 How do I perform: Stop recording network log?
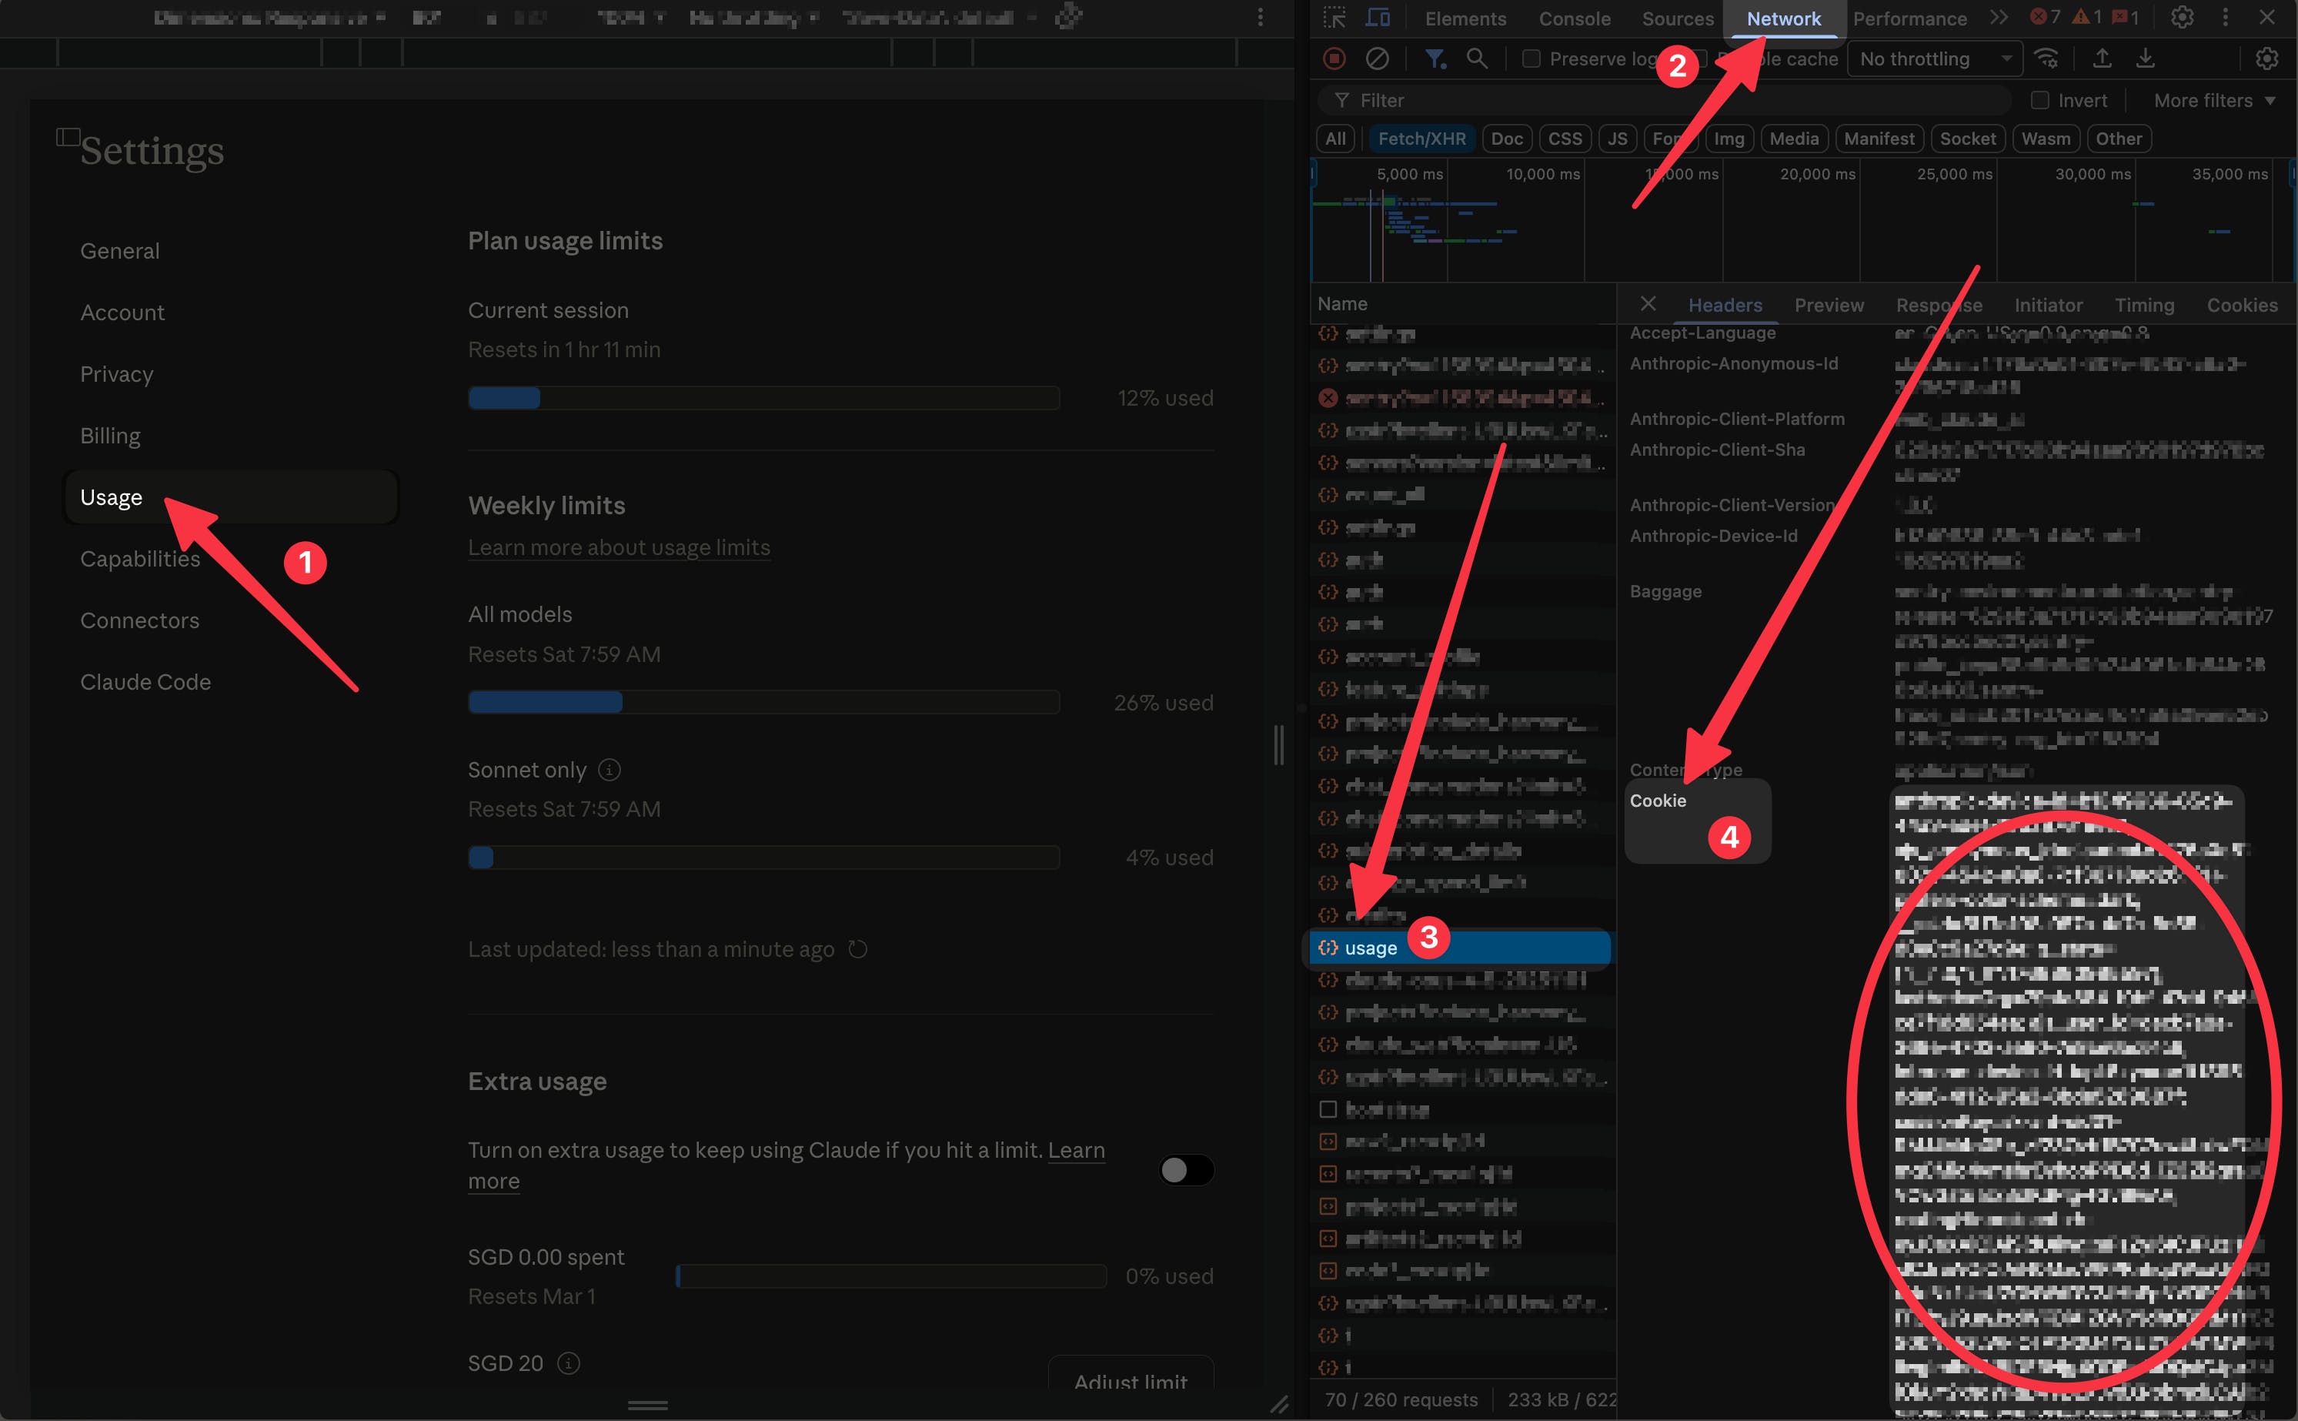pos(1334,59)
